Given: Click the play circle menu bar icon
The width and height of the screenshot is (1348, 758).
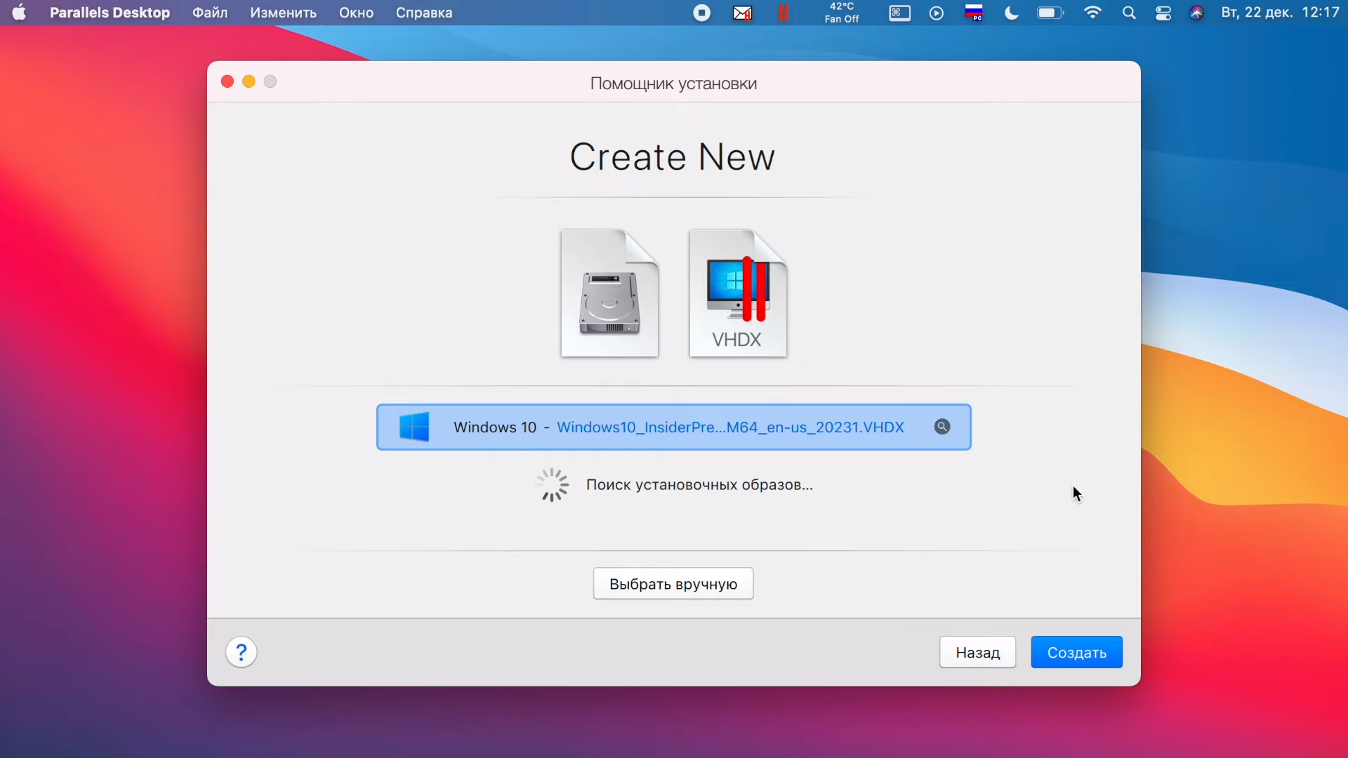Looking at the screenshot, I should [937, 13].
